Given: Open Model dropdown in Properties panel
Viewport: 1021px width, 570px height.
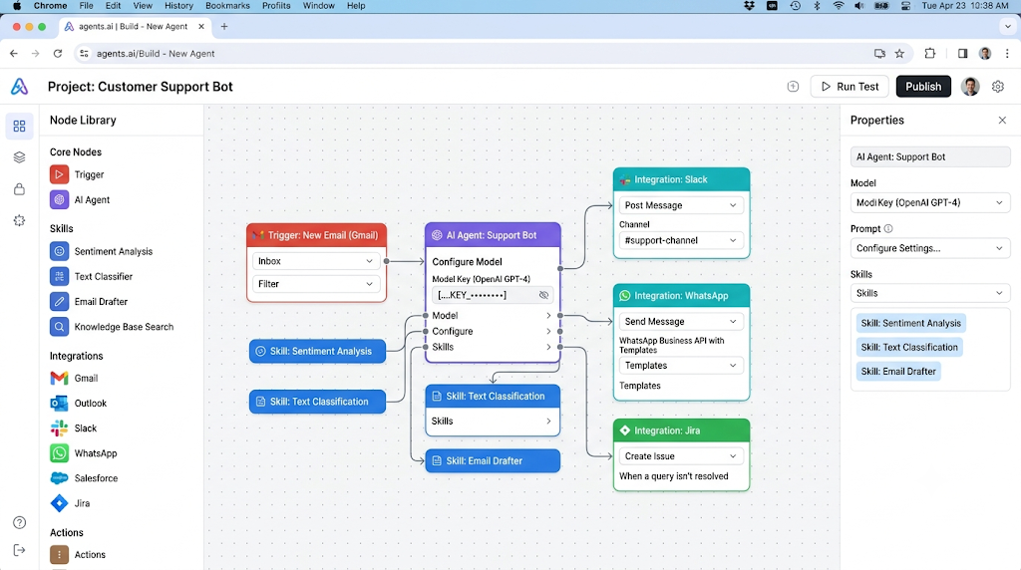Looking at the screenshot, I should [x=930, y=202].
